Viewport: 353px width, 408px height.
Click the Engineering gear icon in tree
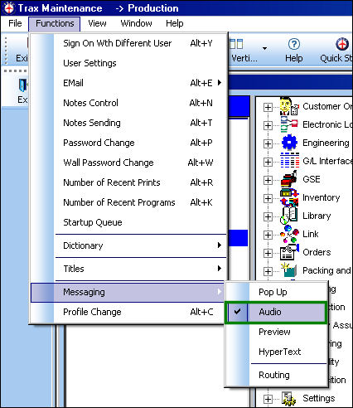pos(289,143)
